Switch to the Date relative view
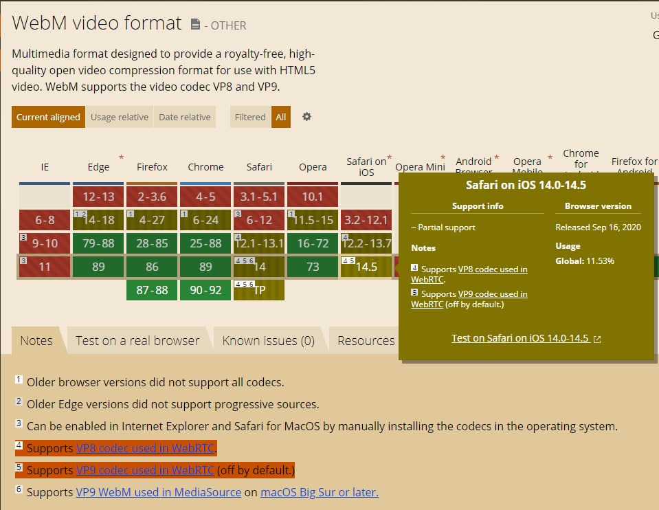659x510 pixels. [x=184, y=117]
